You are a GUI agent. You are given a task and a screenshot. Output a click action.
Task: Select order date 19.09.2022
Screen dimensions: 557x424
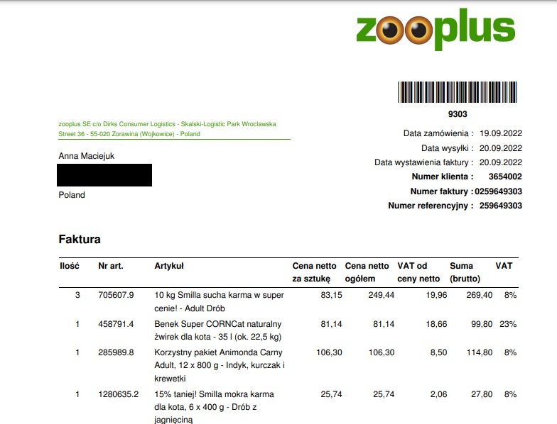tap(500, 133)
